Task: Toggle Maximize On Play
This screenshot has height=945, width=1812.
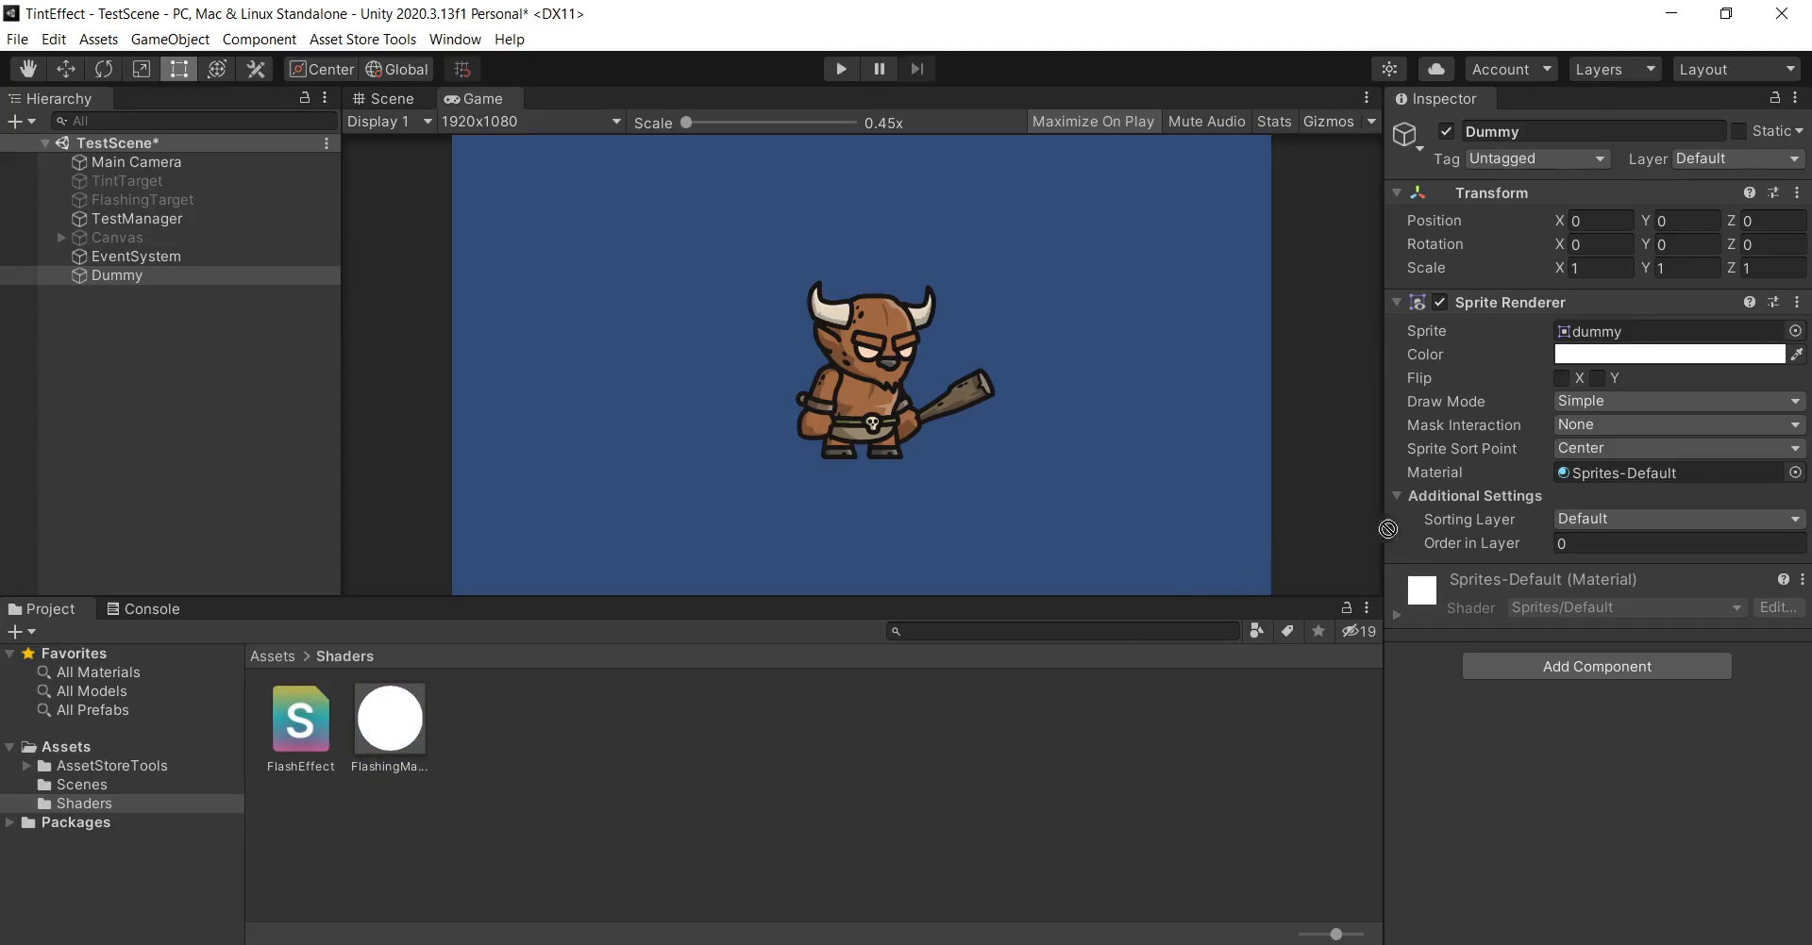Action: (x=1093, y=122)
